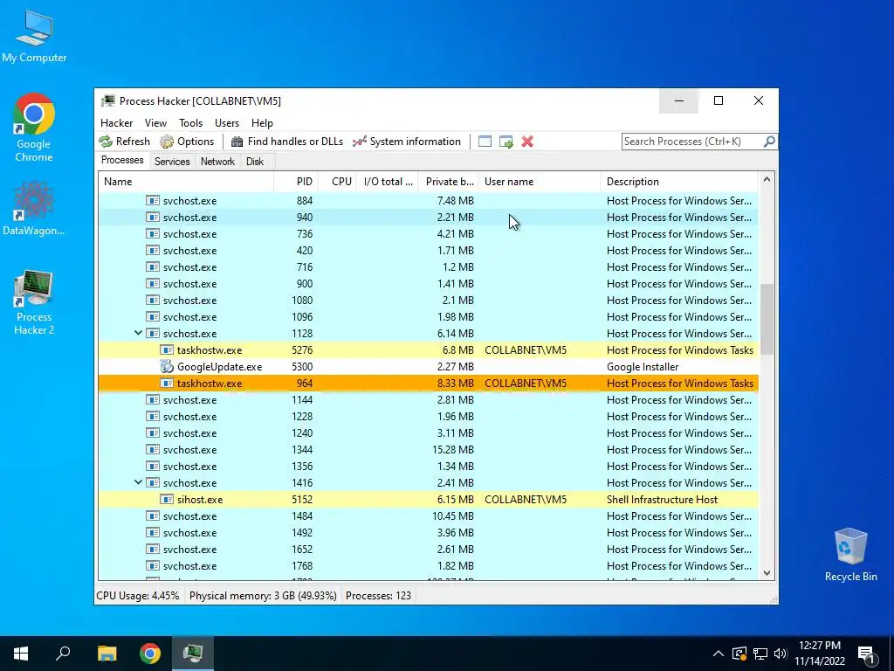Click Shell Infrastructure Host description

[x=662, y=499]
